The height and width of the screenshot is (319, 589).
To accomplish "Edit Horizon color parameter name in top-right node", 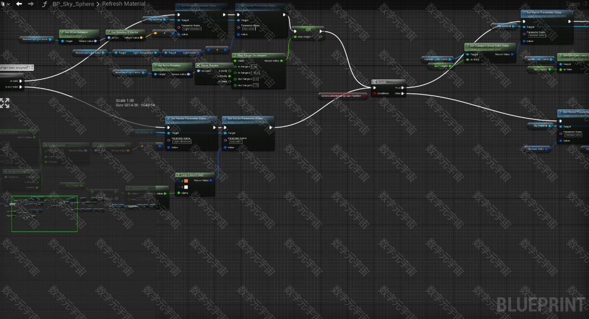I will 537,35.
